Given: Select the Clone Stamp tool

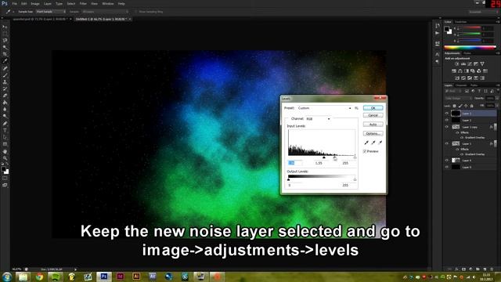Looking at the screenshot, I should pyautogui.click(x=5, y=81).
